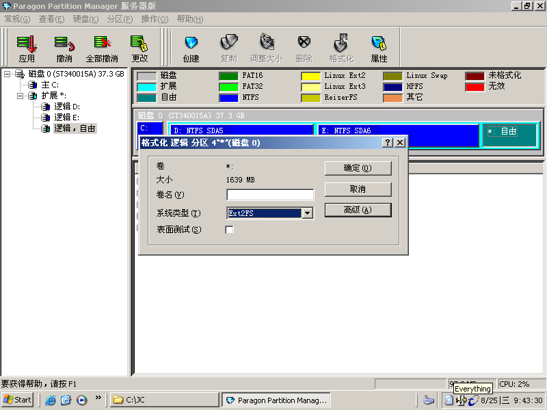Enable the surface test (表面测试) checkbox
Image resolution: width=547 pixels, height=410 pixels.
(x=229, y=230)
